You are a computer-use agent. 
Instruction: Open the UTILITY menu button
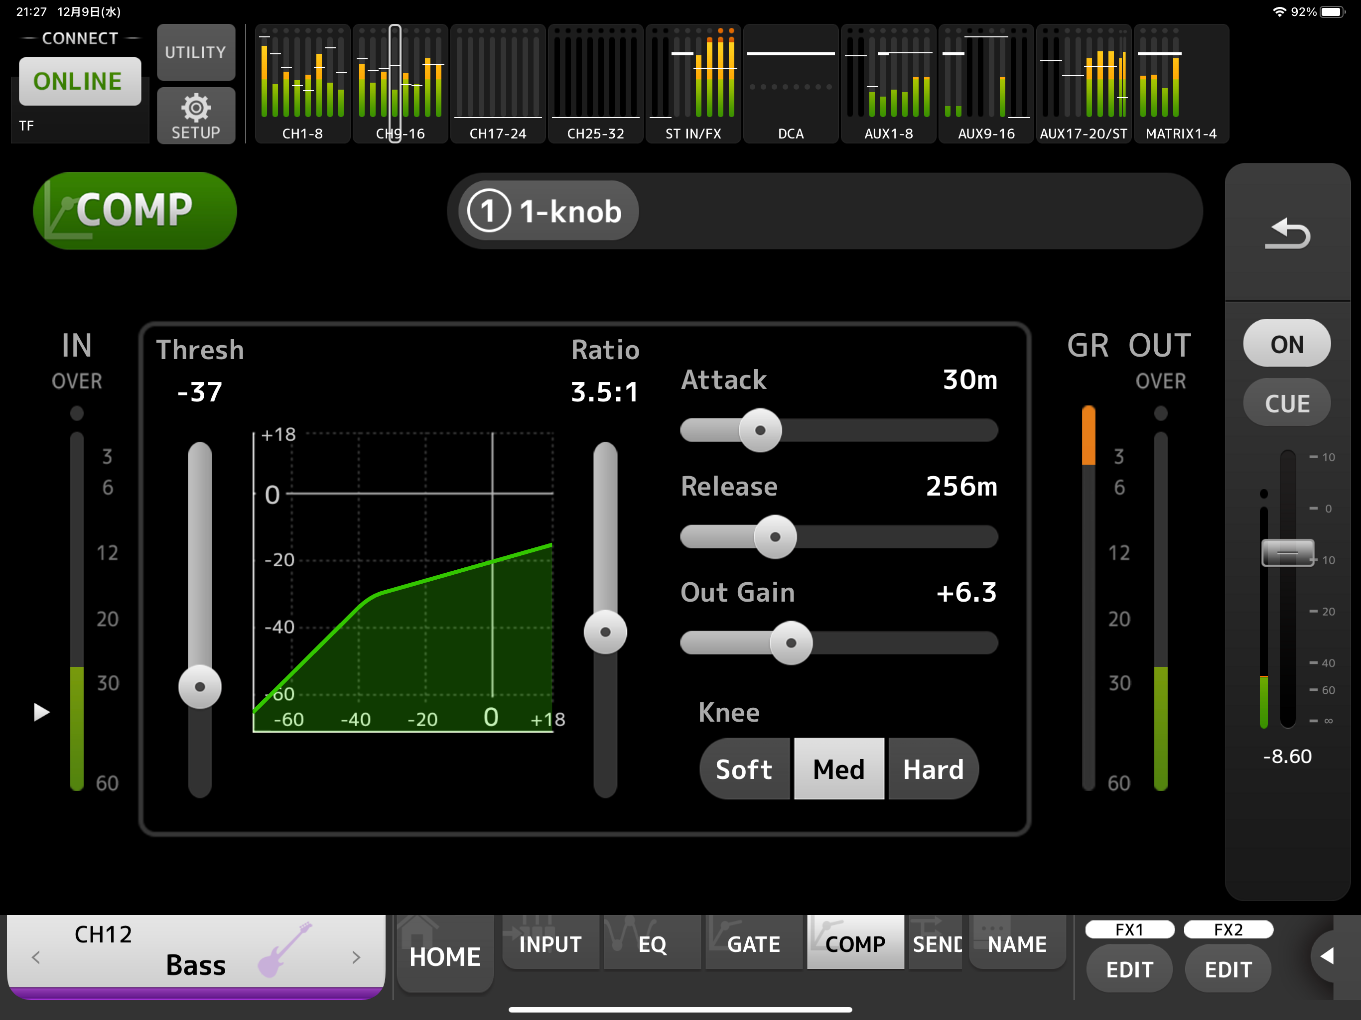(x=196, y=52)
